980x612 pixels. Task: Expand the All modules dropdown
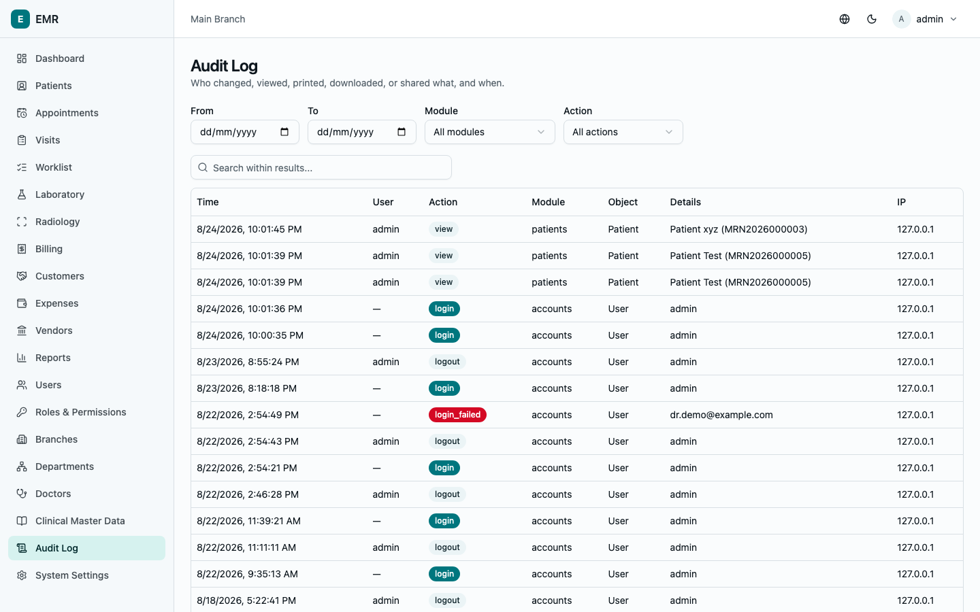(x=490, y=132)
